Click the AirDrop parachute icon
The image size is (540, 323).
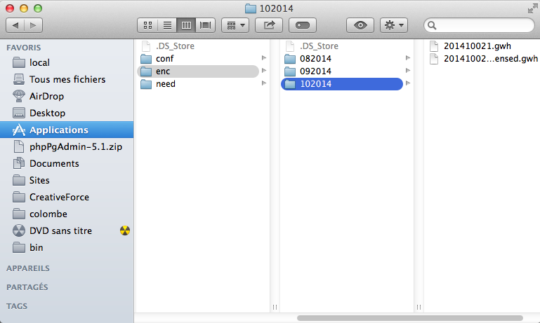coord(18,96)
